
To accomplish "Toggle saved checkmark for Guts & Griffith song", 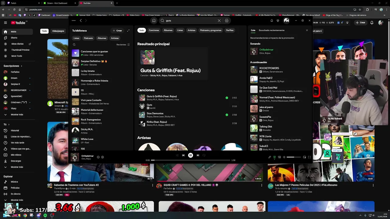I will coord(227,98).
